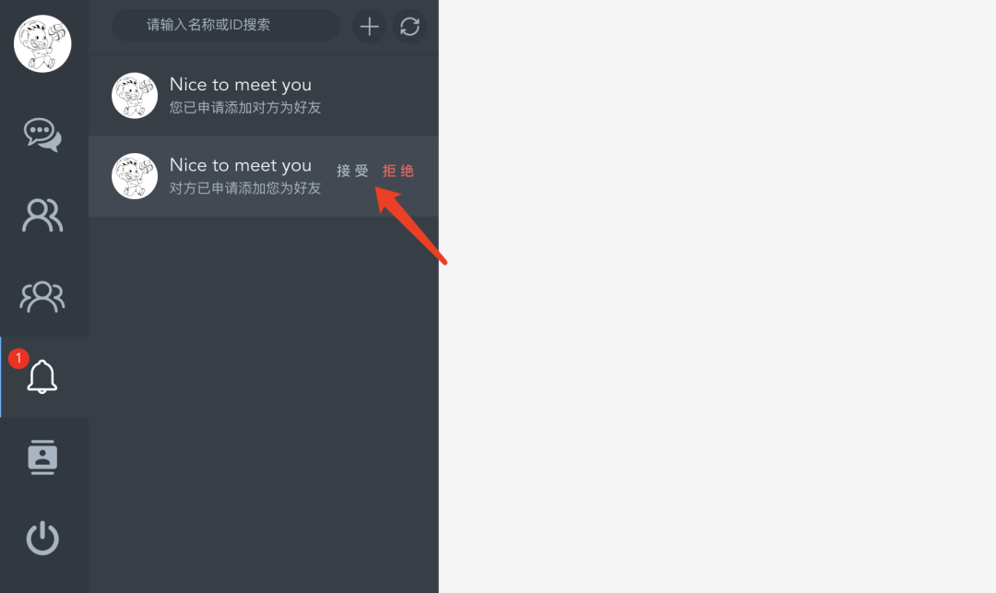Click the 拒绝 reject button
The image size is (996, 593).
(x=398, y=171)
